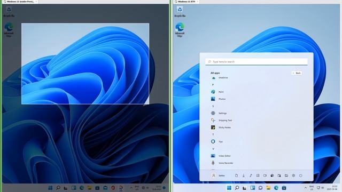
Task: Open Documents folder shortcut in Start footer
Action: (x=236, y=175)
